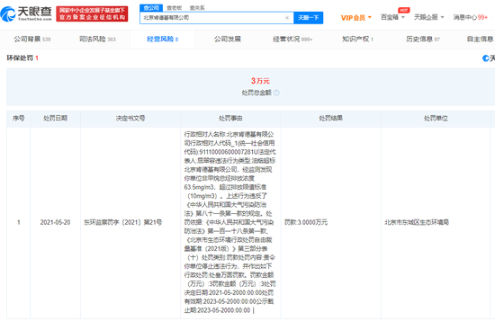Click the 处罚事由 column header
495x330 pixels.
click(x=230, y=119)
